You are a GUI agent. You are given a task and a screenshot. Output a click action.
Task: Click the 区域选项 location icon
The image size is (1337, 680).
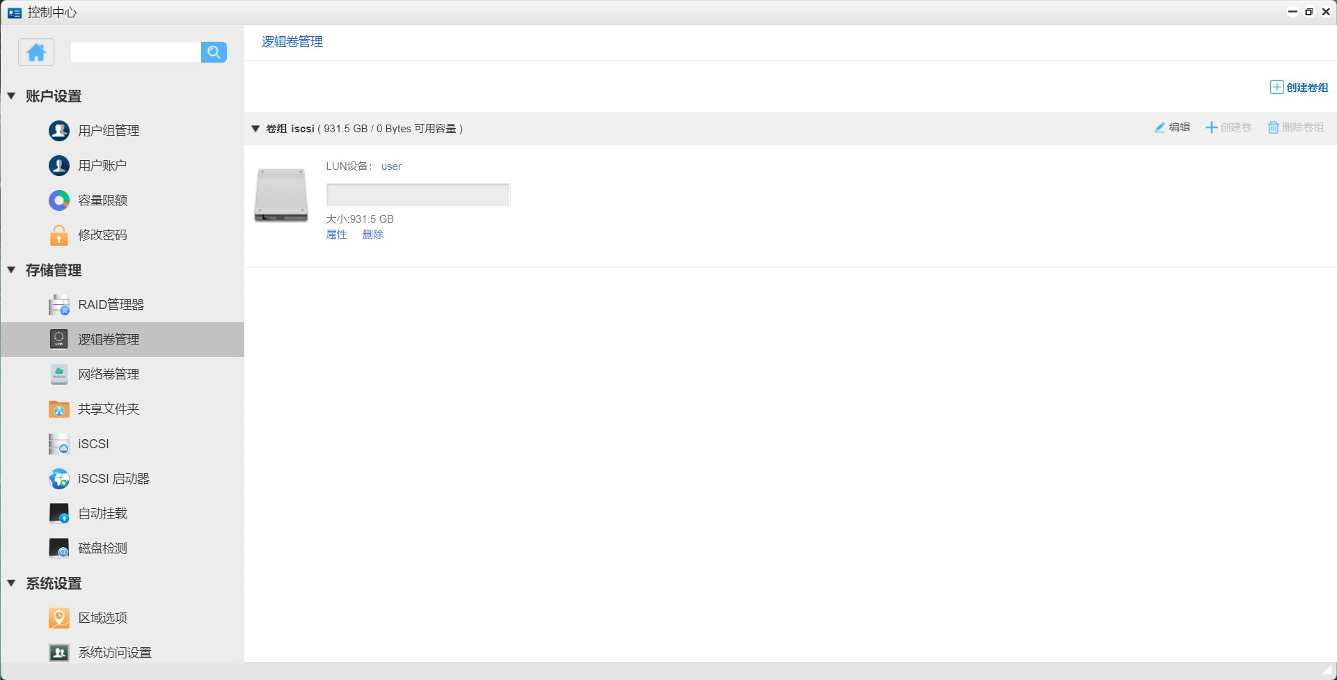59,618
